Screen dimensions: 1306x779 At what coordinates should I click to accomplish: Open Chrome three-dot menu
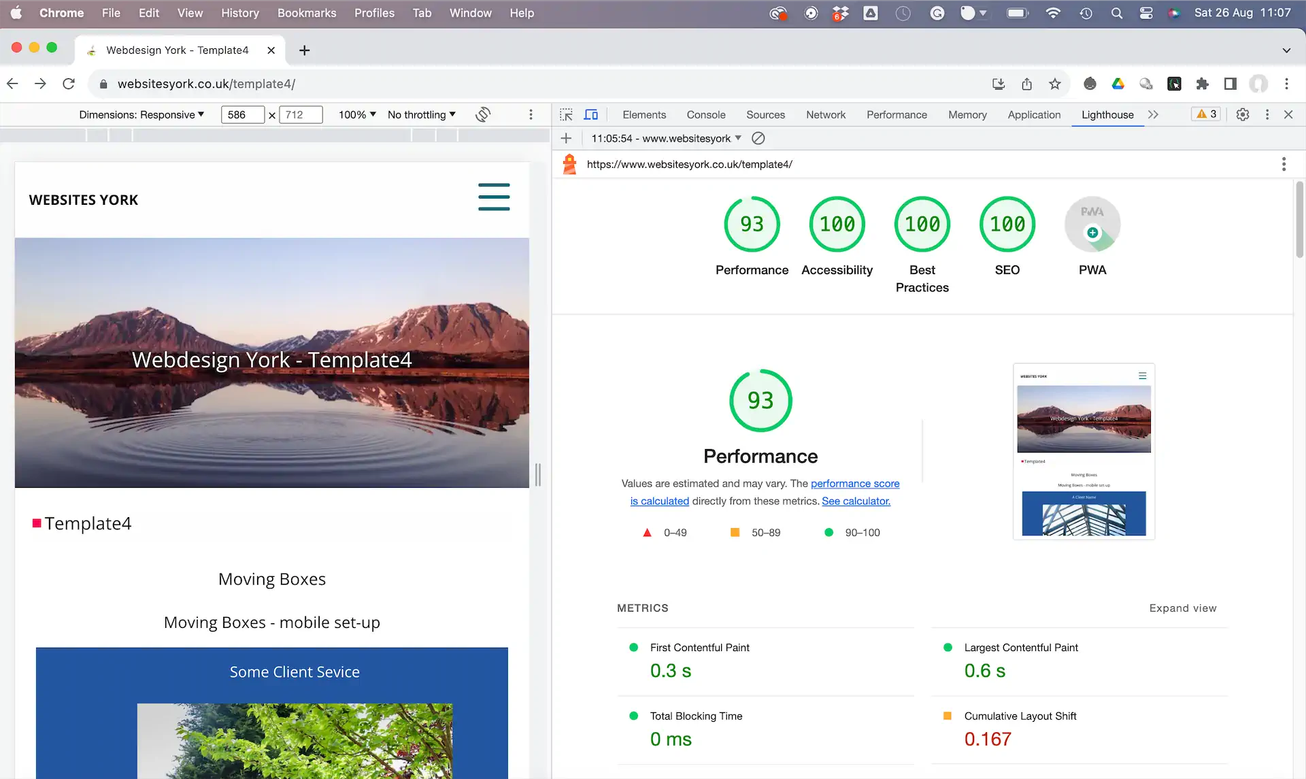(1286, 84)
